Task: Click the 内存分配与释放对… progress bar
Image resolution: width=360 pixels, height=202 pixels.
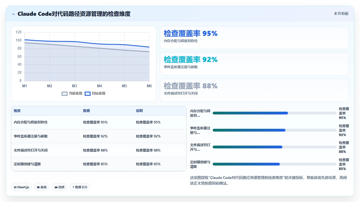Action: [x=274, y=113]
